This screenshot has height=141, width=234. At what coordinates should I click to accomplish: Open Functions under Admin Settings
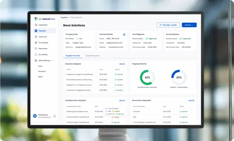(42, 72)
